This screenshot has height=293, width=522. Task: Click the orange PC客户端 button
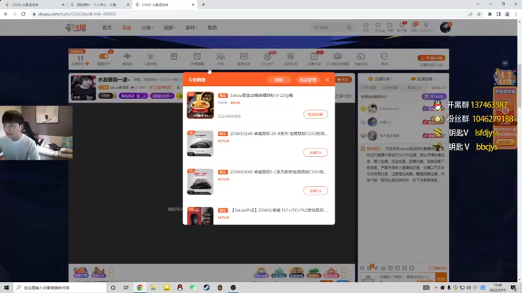pos(431,58)
